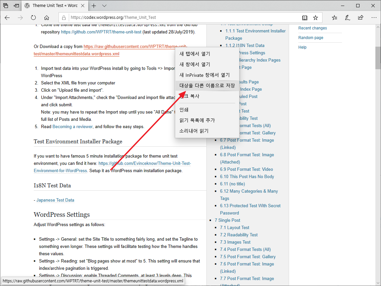Click the 'WordPress Settings' heading

pos(62,215)
